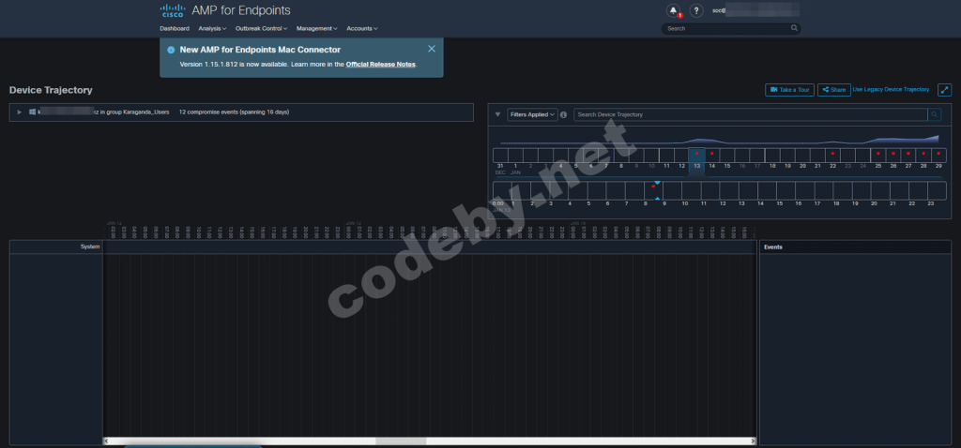Click the System row label

point(90,246)
